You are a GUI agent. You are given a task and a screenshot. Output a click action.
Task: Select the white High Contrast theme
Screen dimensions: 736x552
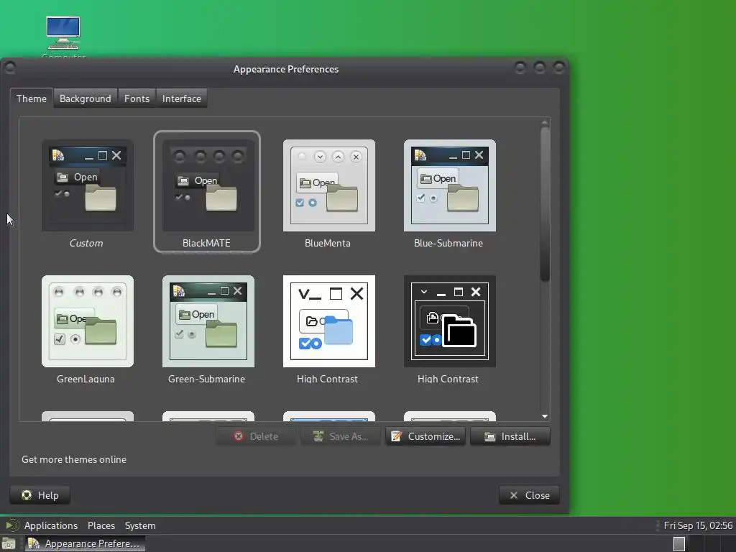pyautogui.click(x=328, y=321)
